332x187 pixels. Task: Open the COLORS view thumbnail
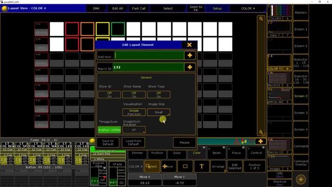(280, 12)
